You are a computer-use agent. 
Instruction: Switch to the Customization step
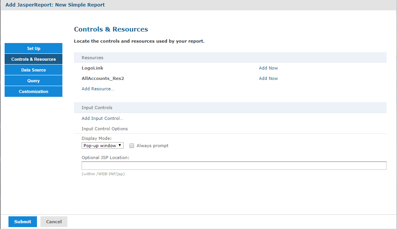[x=34, y=91]
